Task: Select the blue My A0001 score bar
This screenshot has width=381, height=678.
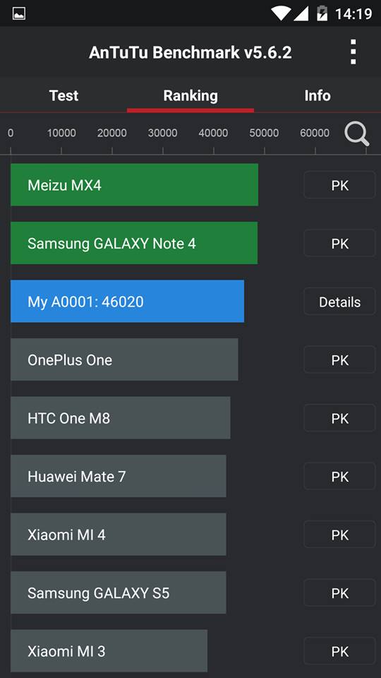Action: coord(127,302)
